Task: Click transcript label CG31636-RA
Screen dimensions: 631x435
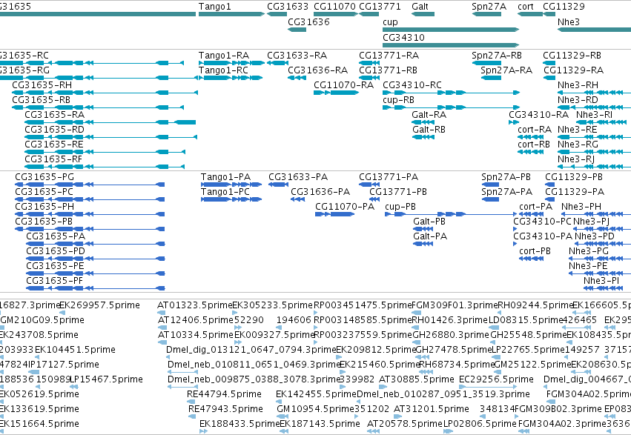Action: 318,70
